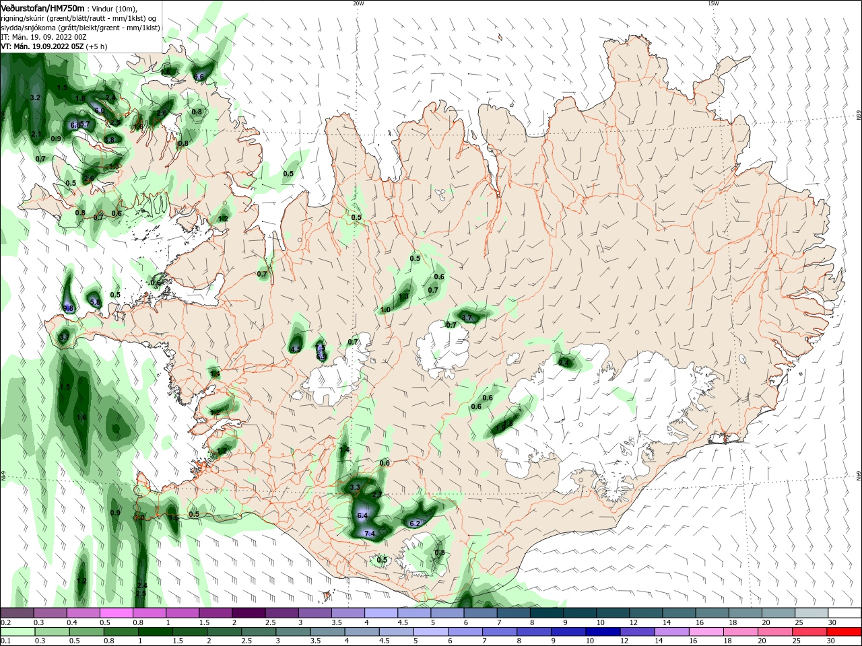862x646 pixels.
Task: Select the light grey 25 mm snow swatch
Action: (811, 613)
